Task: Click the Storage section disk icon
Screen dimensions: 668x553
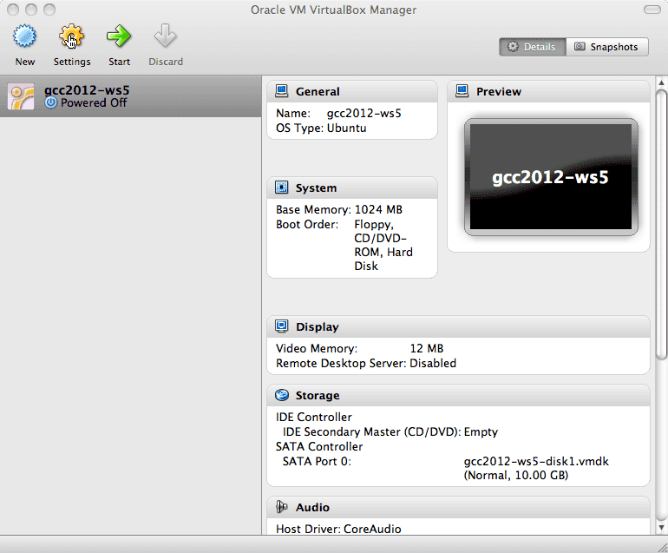Action: tap(281, 395)
